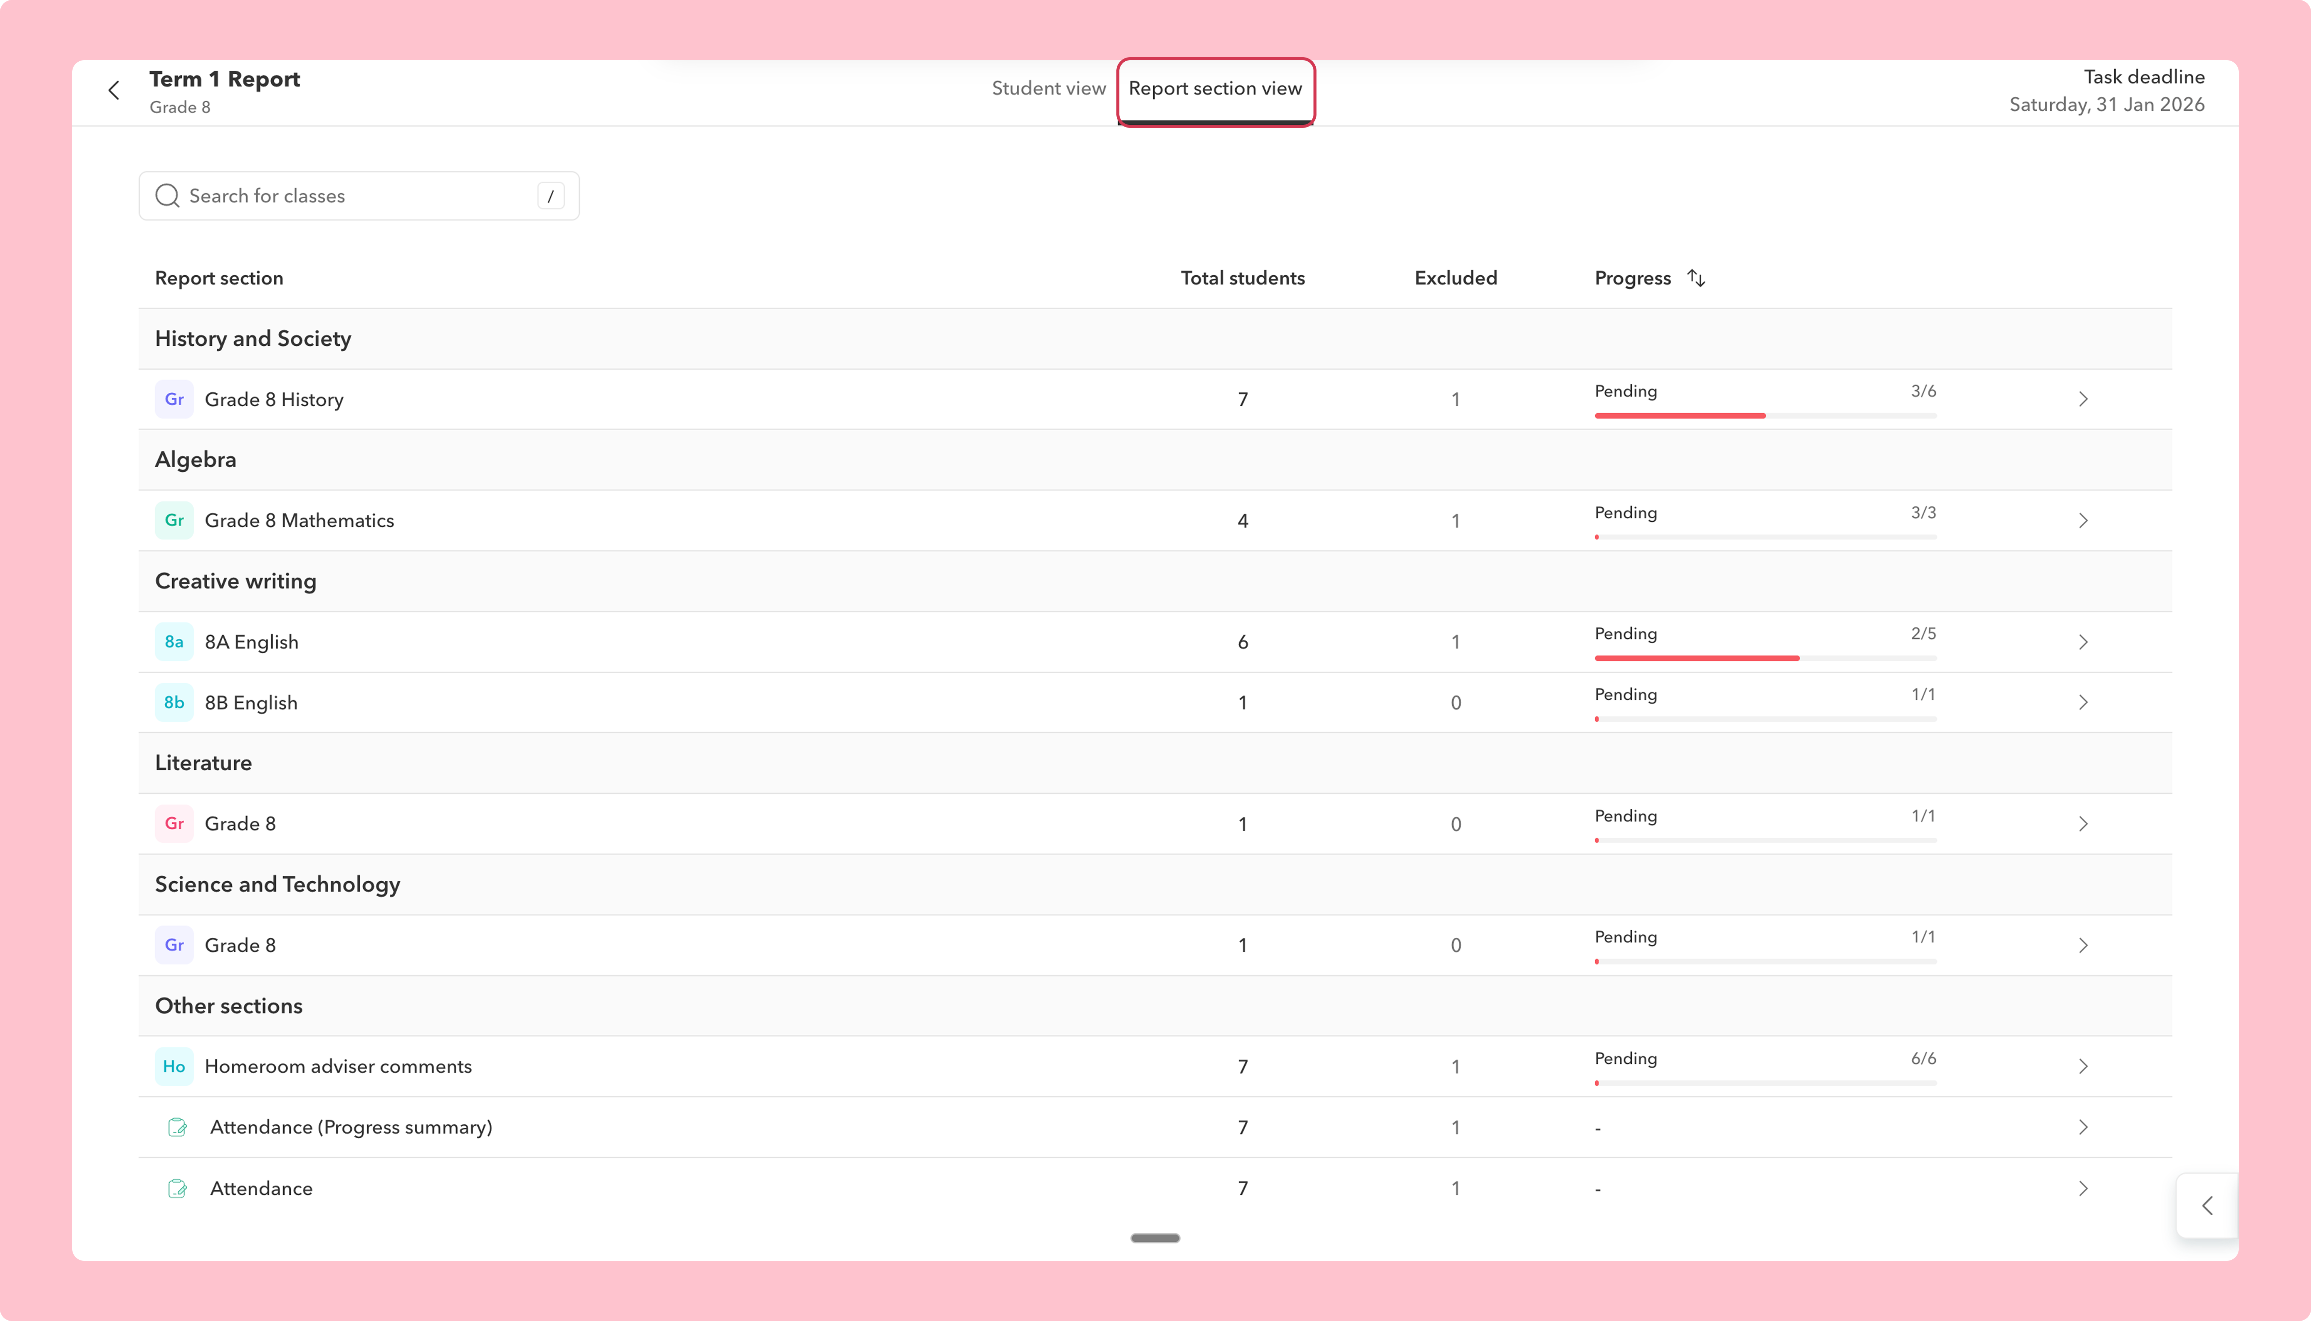The width and height of the screenshot is (2311, 1321).
Task: Click the Gr avatar for Grade 8 History
Action: click(174, 399)
